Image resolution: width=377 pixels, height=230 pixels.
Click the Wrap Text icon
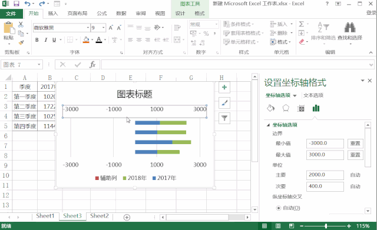click(177, 28)
